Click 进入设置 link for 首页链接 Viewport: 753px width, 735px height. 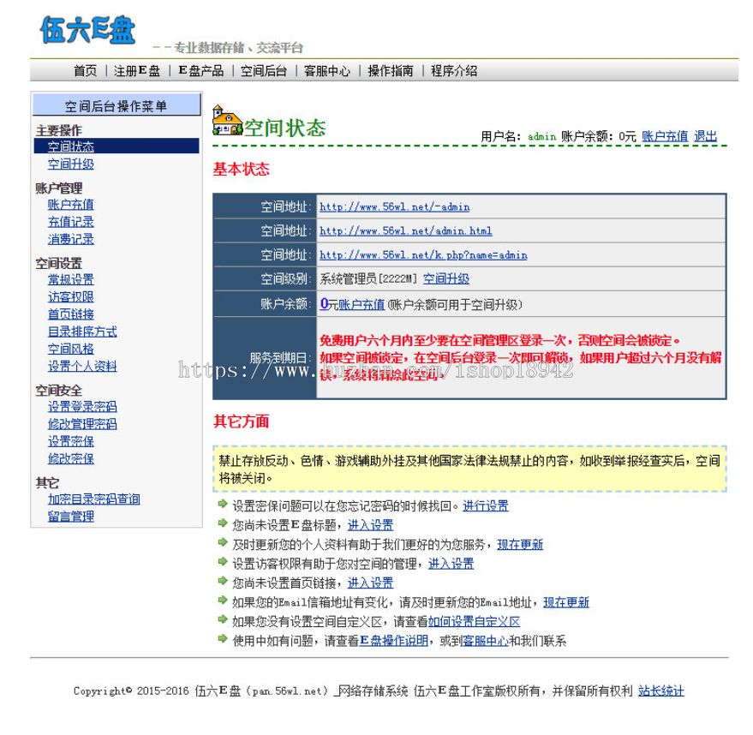click(x=370, y=583)
